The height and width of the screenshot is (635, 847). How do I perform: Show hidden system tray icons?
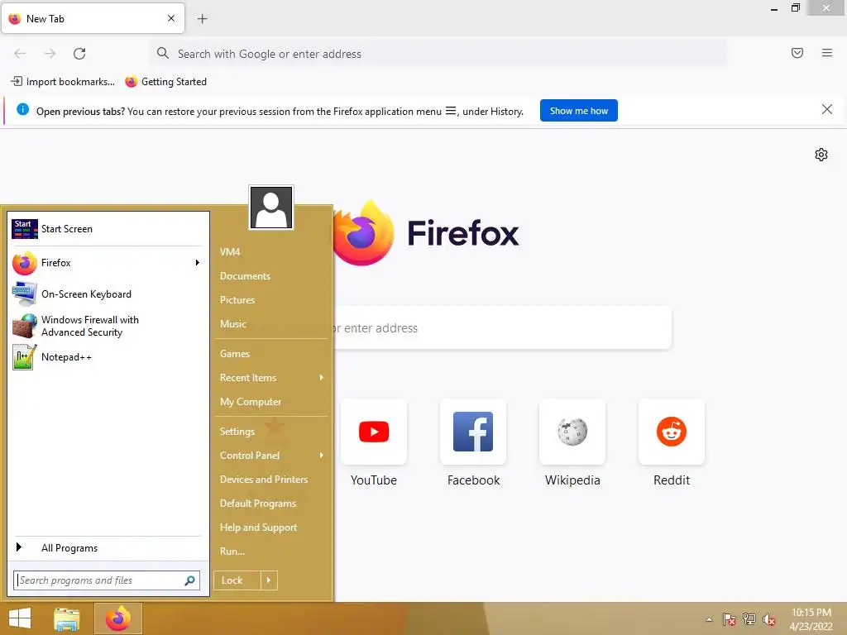pyautogui.click(x=709, y=619)
